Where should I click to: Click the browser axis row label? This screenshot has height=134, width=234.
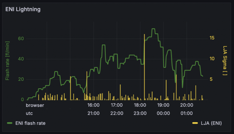point(35,105)
